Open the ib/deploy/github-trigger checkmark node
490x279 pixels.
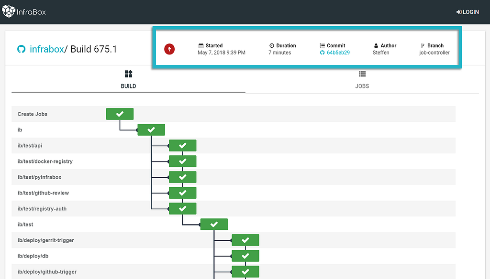[245, 271]
